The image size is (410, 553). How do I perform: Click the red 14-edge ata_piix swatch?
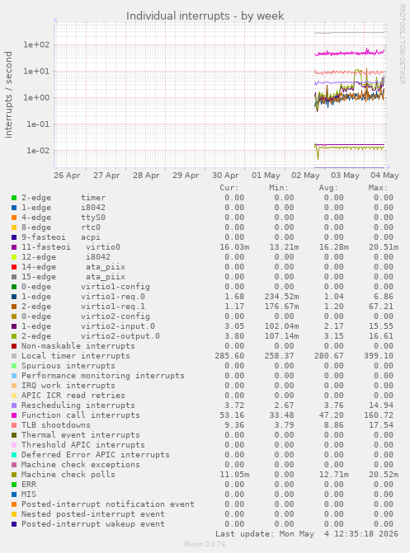pos(14,267)
